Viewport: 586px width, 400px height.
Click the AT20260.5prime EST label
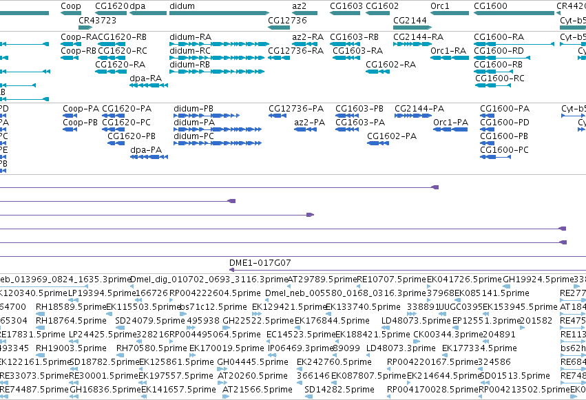point(253,376)
